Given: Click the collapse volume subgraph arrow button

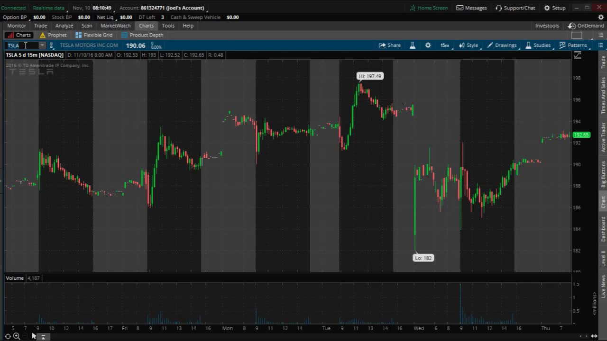Looking at the screenshot, I should point(43,337).
